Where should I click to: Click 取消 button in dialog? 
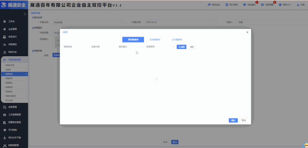pos(243,120)
